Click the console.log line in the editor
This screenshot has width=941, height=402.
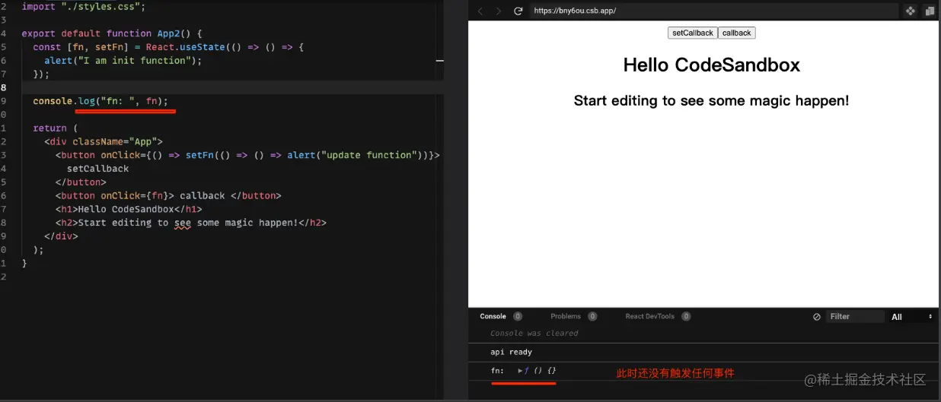pyautogui.click(x=100, y=101)
